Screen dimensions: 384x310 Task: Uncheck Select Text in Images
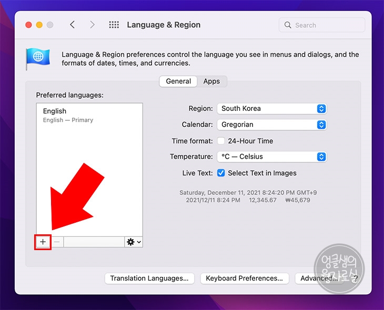[x=221, y=173]
